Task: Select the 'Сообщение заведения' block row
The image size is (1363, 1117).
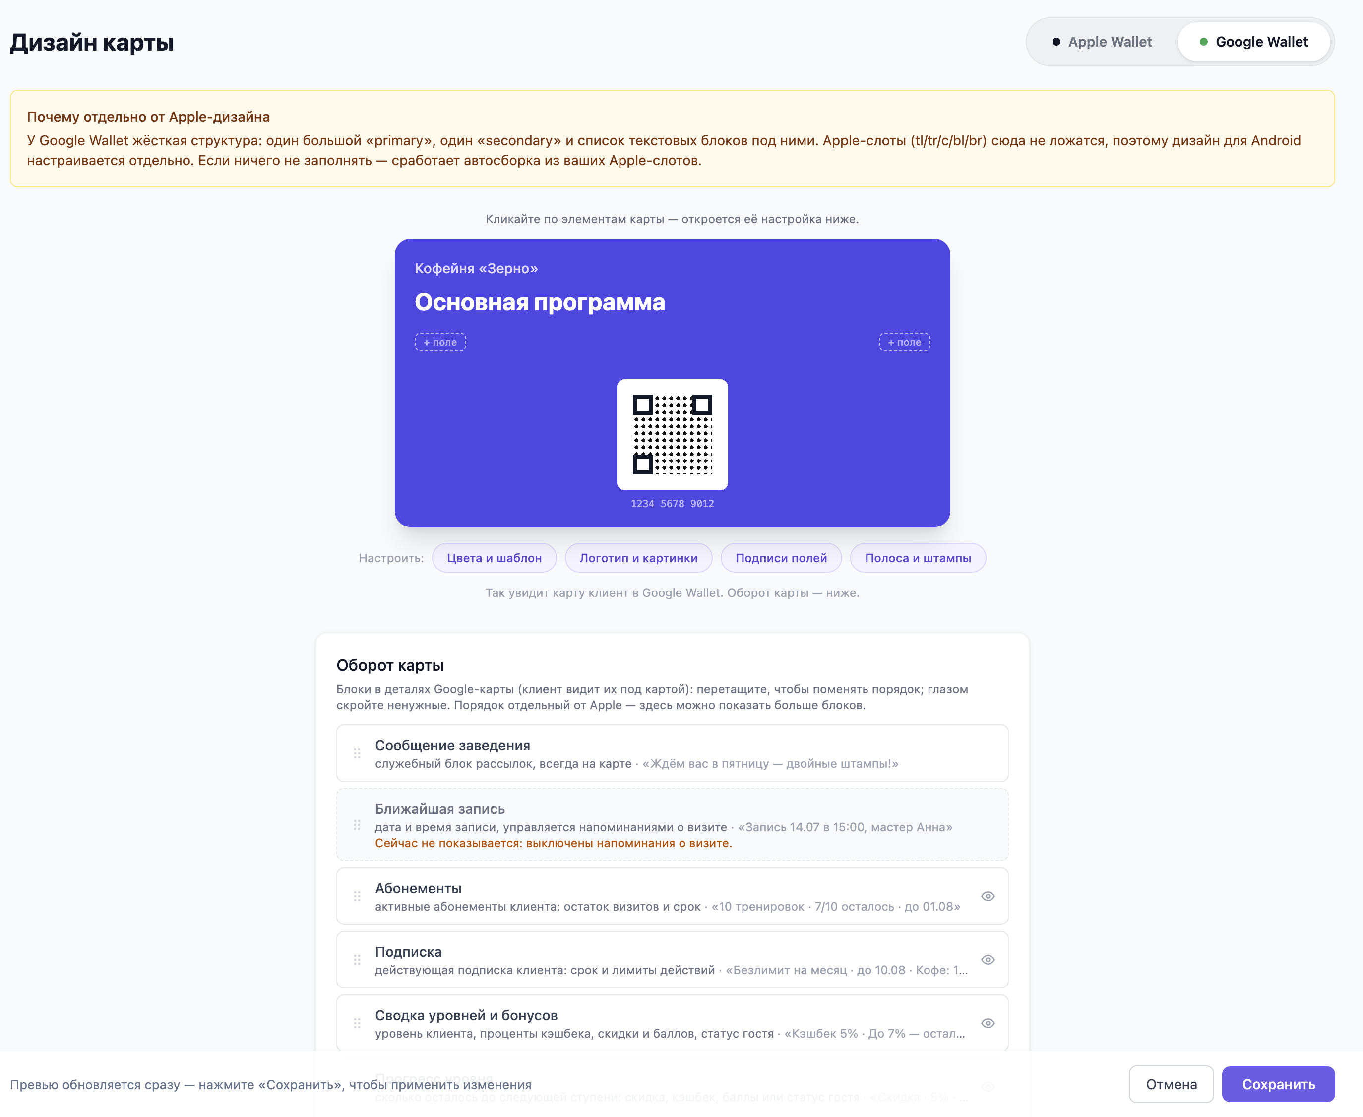Action: 672,753
